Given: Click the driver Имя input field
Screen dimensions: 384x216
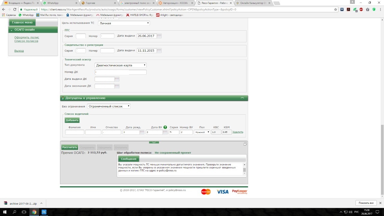Looking at the screenshot, I should [93, 132].
